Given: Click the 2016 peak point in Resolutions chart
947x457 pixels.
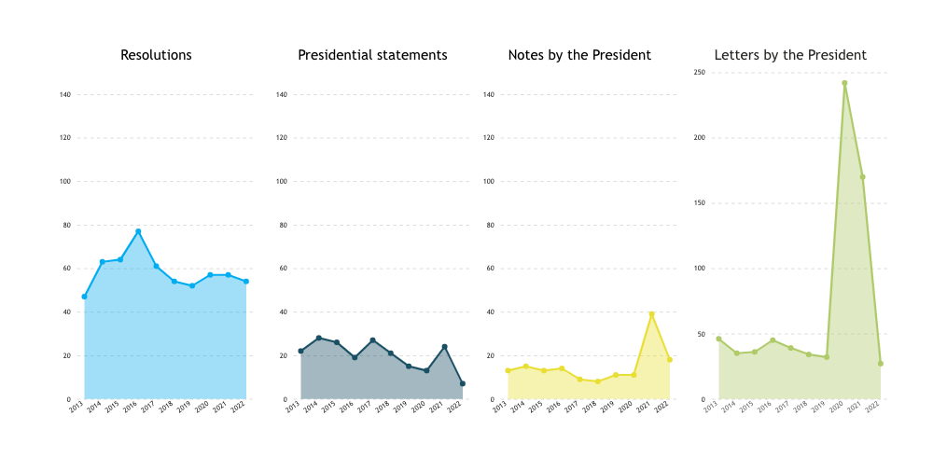Looking at the screenshot, I should tap(138, 231).
